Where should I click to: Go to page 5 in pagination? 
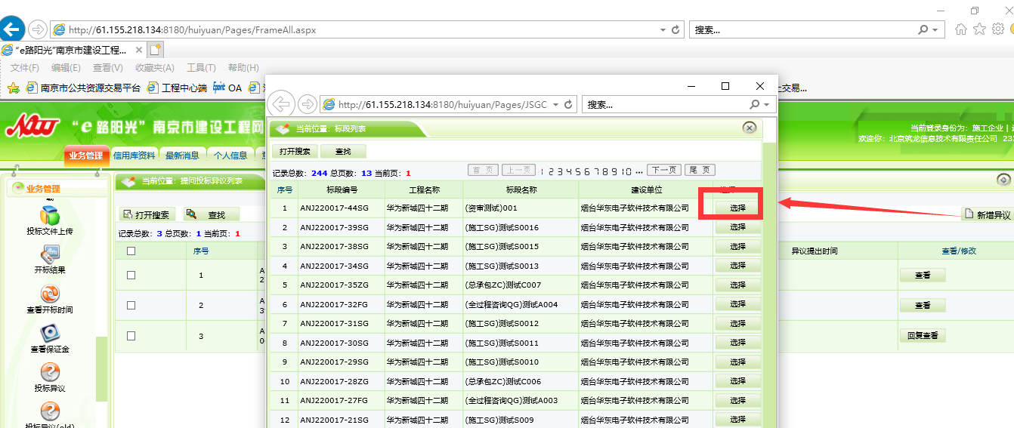578,171
